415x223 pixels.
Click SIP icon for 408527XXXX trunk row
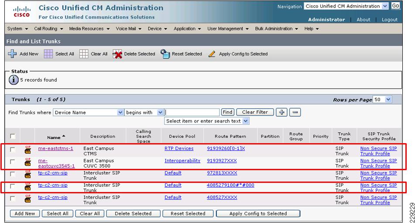pos(28,199)
